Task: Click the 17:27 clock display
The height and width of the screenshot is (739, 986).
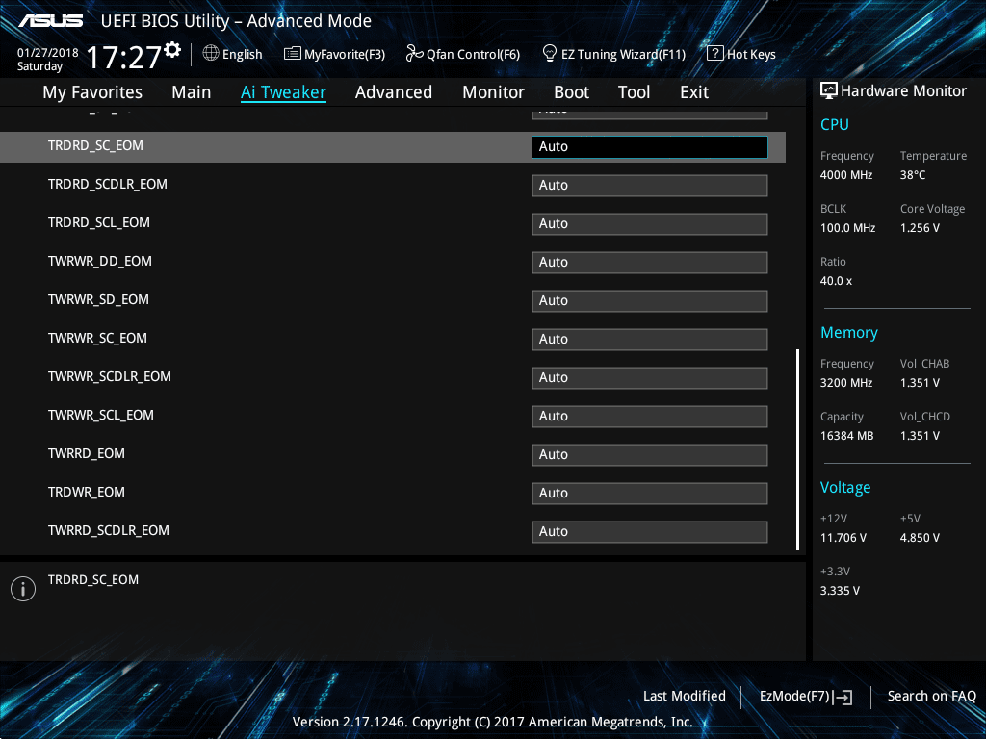Action: (x=124, y=58)
